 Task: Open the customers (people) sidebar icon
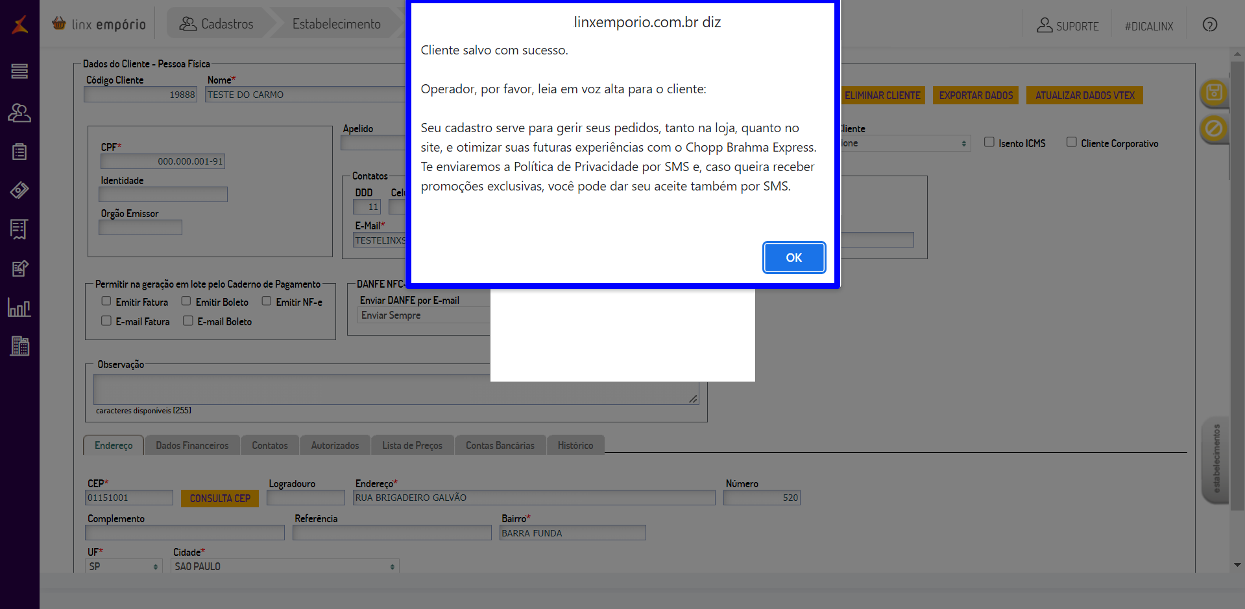[x=19, y=113]
